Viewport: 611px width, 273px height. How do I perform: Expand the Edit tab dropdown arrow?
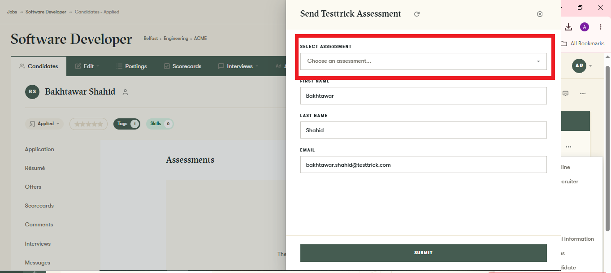click(98, 66)
